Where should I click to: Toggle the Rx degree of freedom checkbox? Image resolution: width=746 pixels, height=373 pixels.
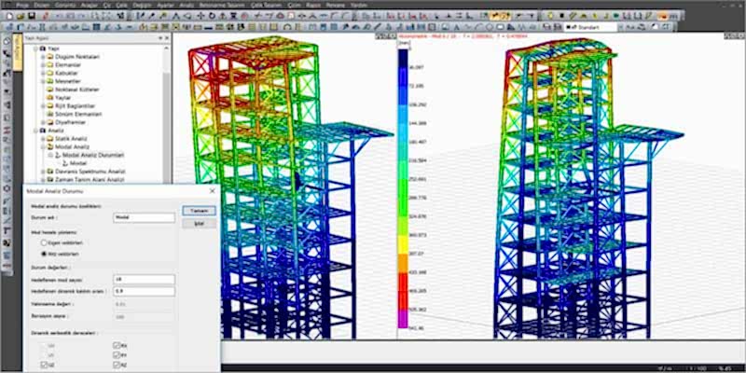[115, 346]
